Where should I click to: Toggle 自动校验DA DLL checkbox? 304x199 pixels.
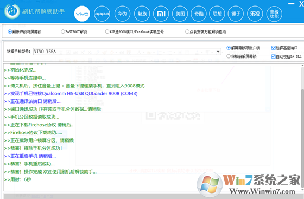tap(287, 56)
